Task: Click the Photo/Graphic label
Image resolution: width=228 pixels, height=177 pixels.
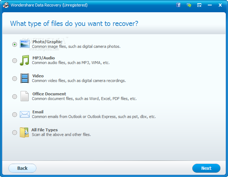Action: tap(47, 42)
